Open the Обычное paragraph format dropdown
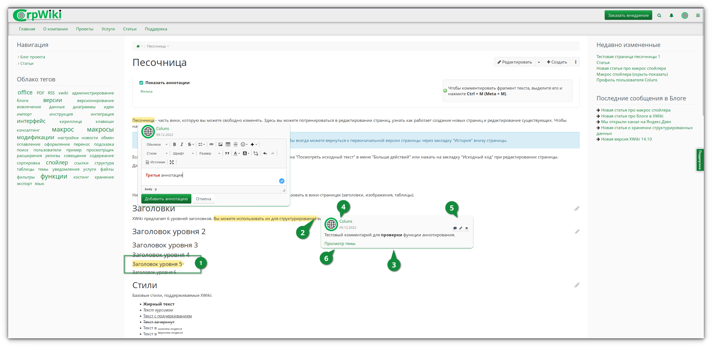712x347 pixels. click(x=157, y=145)
